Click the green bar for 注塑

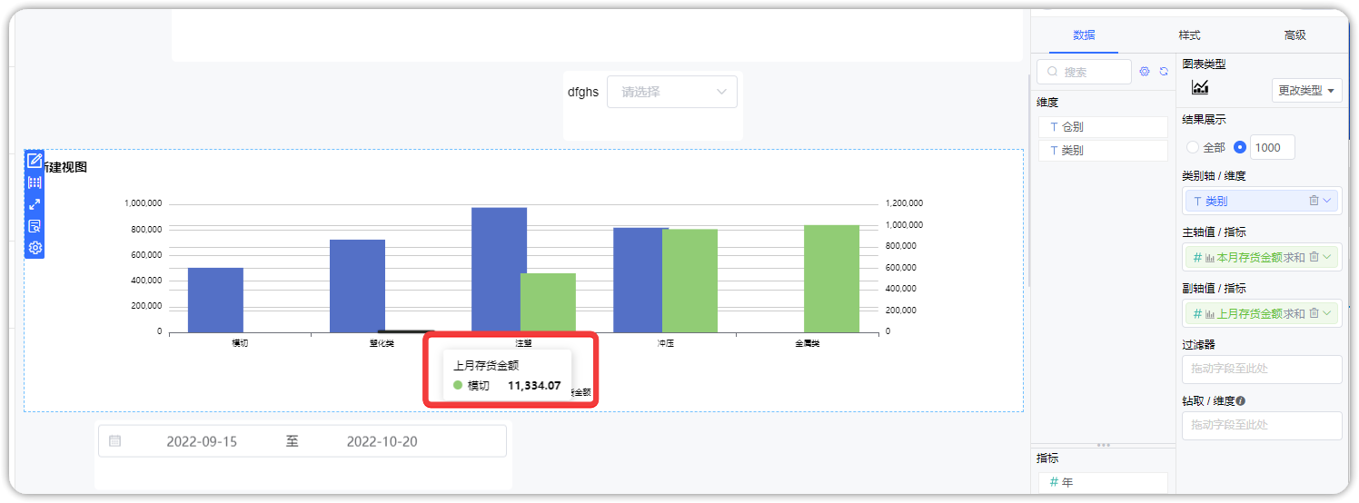pos(548,302)
